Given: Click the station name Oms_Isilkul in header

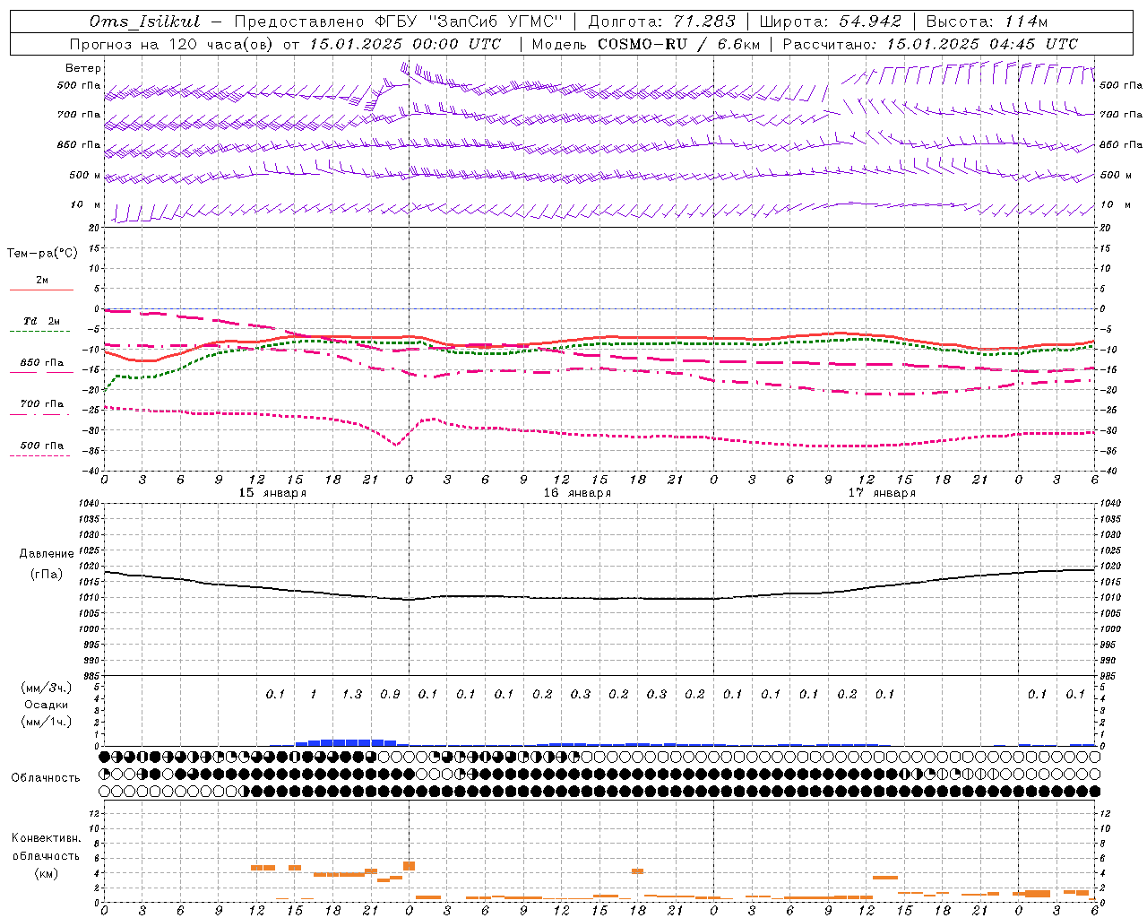Looking at the screenshot, I should pos(144,22).
